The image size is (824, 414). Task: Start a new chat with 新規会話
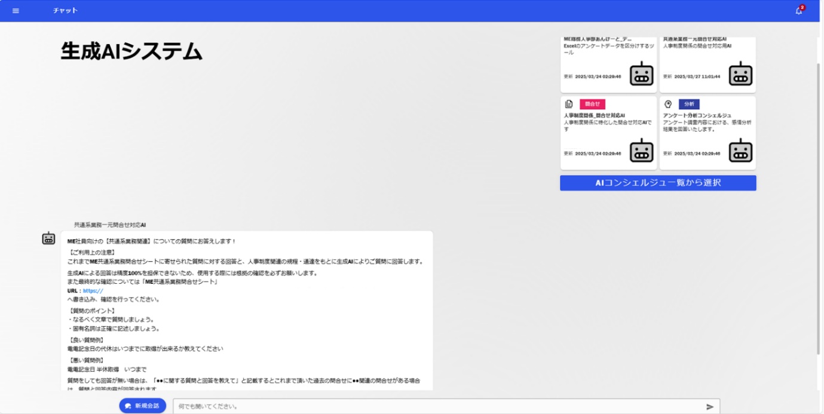pos(142,406)
